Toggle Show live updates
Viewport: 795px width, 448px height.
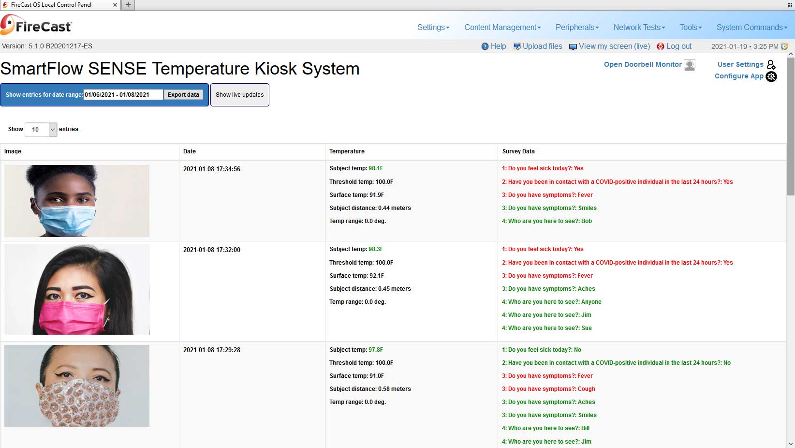(x=239, y=95)
